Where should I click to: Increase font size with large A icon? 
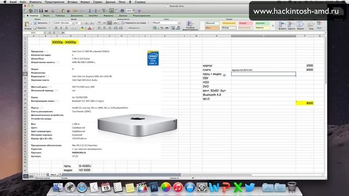pyautogui.click(x=87, y=23)
